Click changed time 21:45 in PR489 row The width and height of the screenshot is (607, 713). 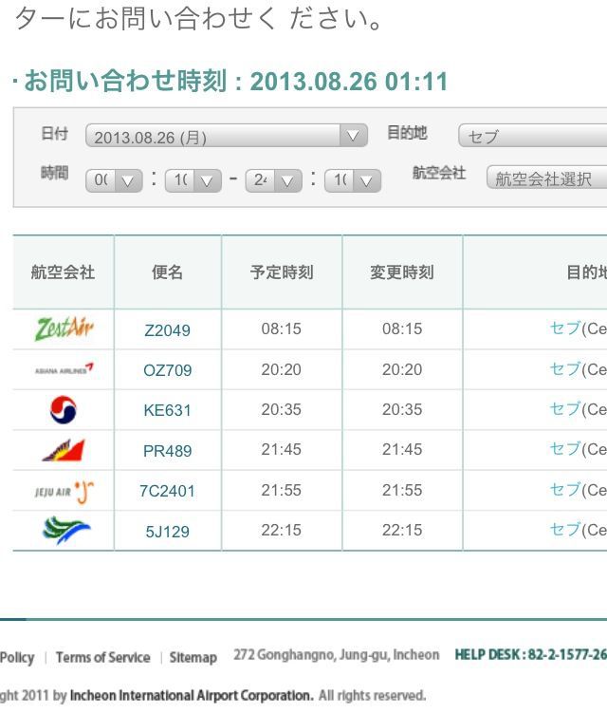point(402,449)
